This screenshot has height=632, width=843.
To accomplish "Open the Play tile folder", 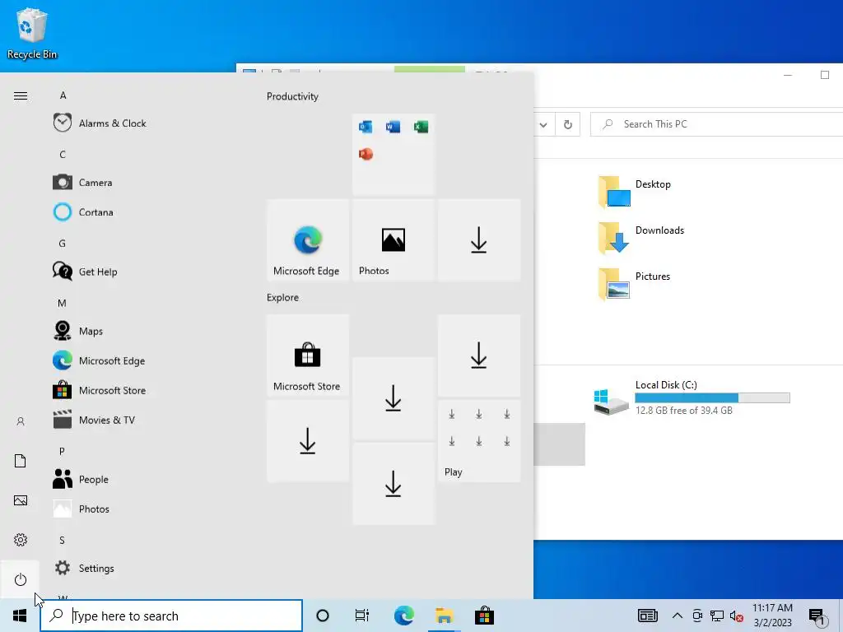I will (479, 441).
